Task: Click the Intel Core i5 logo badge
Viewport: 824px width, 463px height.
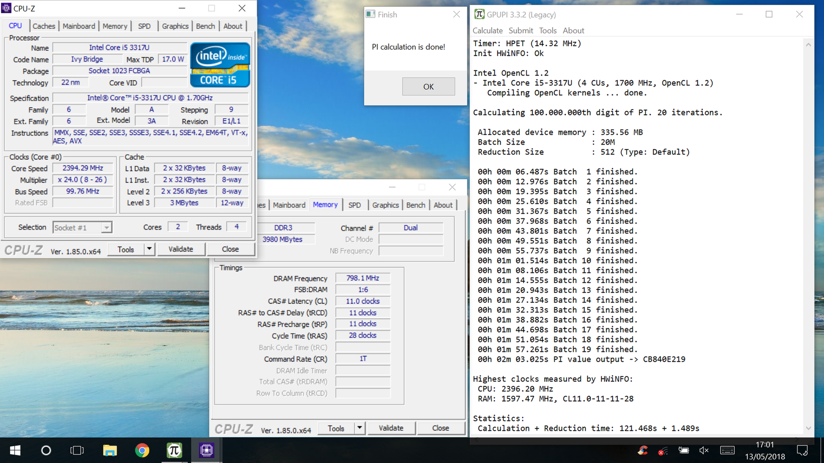Action: pos(220,65)
